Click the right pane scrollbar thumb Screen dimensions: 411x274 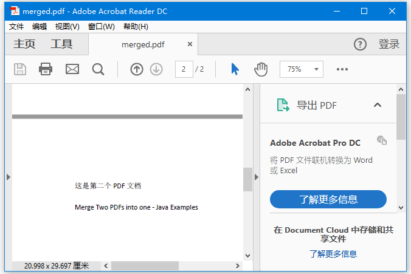coord(401,117)
